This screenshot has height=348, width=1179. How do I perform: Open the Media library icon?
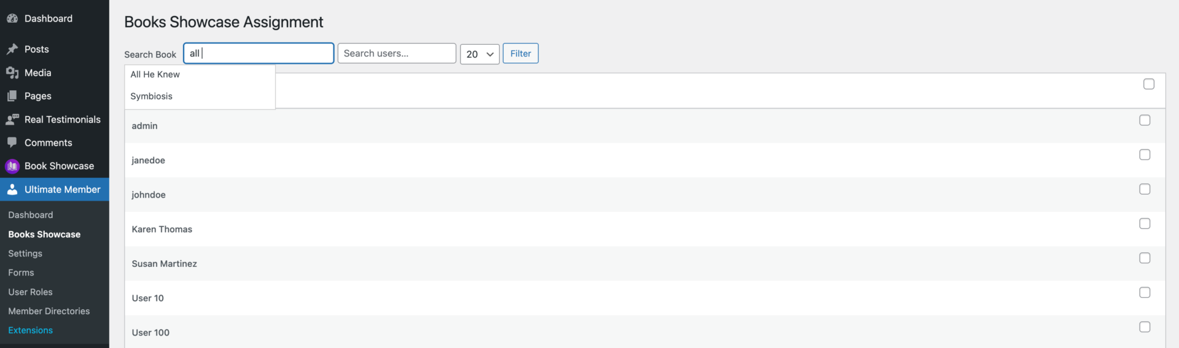tap(12, 72)
